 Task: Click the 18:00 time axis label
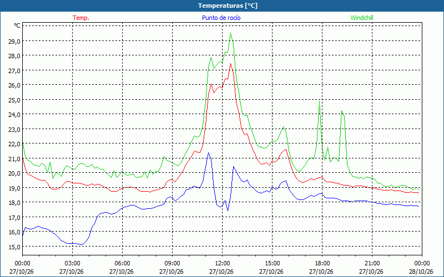point(322,264)
